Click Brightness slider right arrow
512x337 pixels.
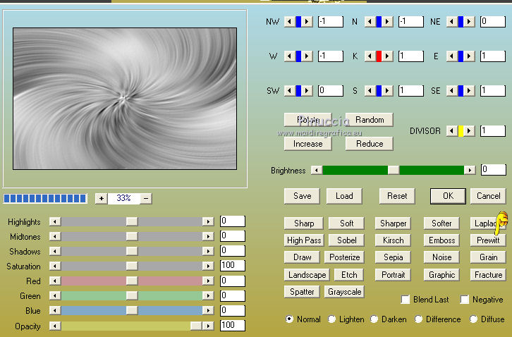tap(470, 170)
